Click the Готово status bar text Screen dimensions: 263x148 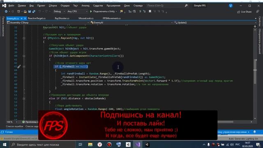pyautogui.click(x=9, y=132)
